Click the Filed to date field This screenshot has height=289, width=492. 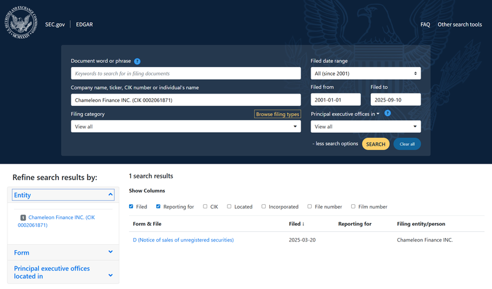(x=395, y=100)
